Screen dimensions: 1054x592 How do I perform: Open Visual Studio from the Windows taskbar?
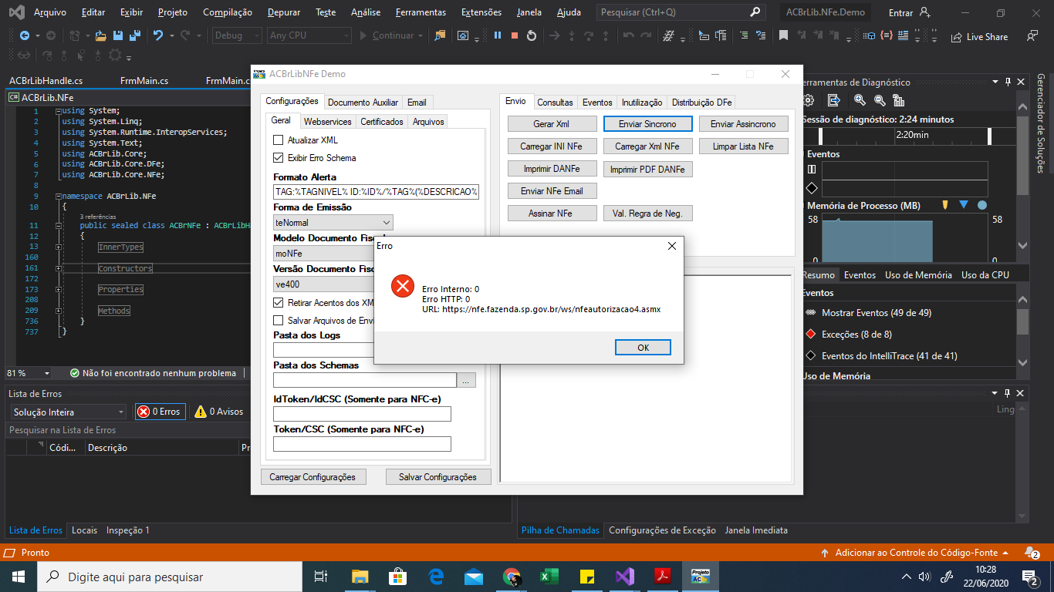(624, 577)
